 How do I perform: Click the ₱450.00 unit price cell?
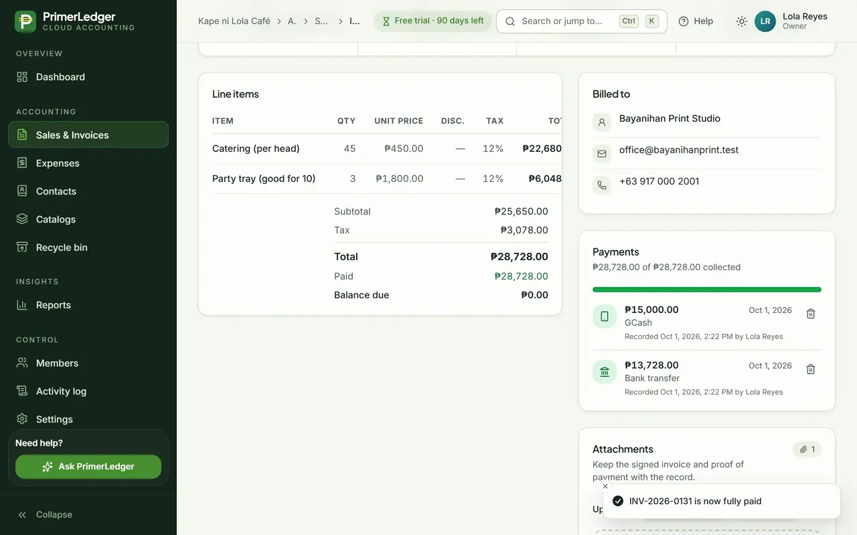pyautogui.click(x=404, y=148)
